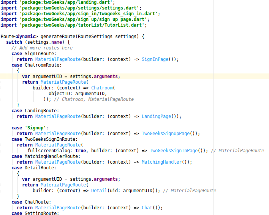Click the '// Chatroom, MaterialPageRoute' closing hint
The image size is (269, 215).
[x=94, y=99]
